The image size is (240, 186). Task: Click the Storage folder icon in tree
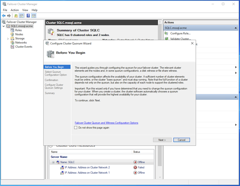pyautogui.click(x=12, y=39)
